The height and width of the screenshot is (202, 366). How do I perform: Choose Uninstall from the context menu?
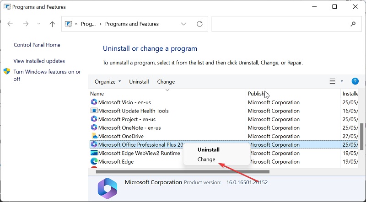[x=209, y=149]
